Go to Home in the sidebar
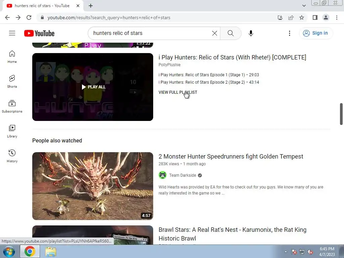Viewport: 344px width, 258px height. point(12,57)
